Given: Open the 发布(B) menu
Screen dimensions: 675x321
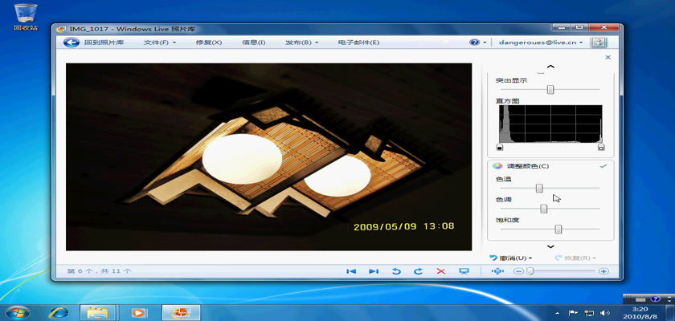Looking at the screenshot, I should [301, 43].
